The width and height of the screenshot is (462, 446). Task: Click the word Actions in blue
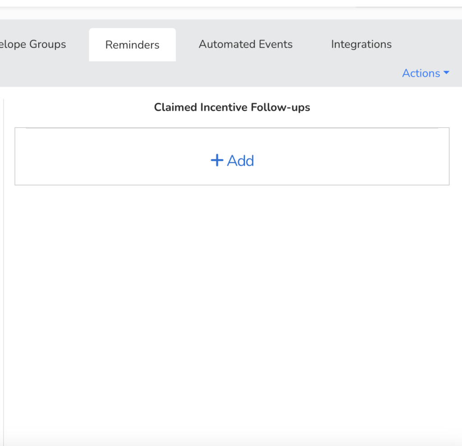tap(420, 73)
